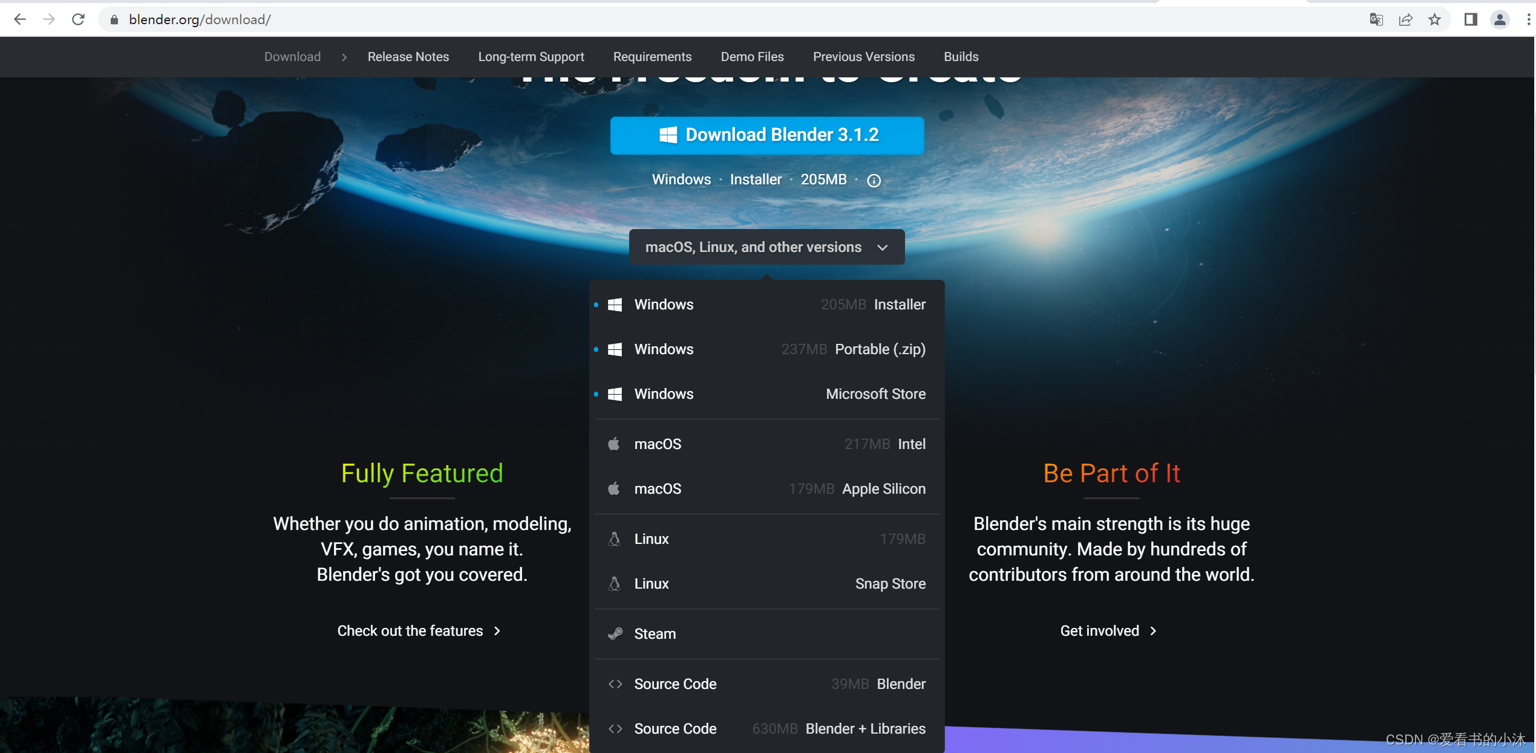1536x753 pixels.
Task: Click the share page icon
Action: coord(1405,19)
